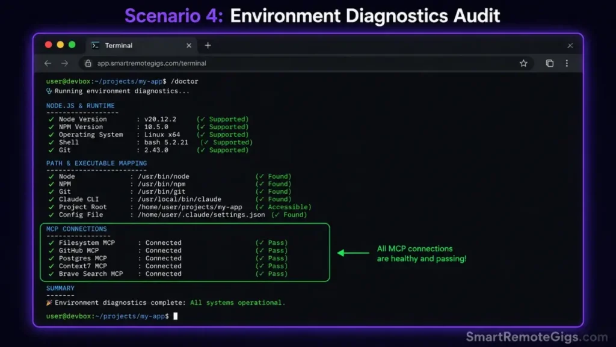Click the '/doctor' command text
616x347 pixels.
click(x=185, y=81)
